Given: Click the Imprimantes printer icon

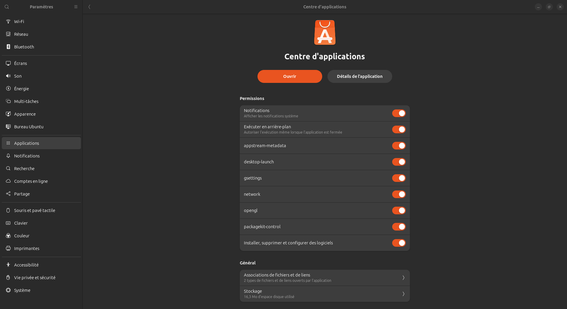Looking at the screenshot, I should pyautogui.click(x=8, y=248).
